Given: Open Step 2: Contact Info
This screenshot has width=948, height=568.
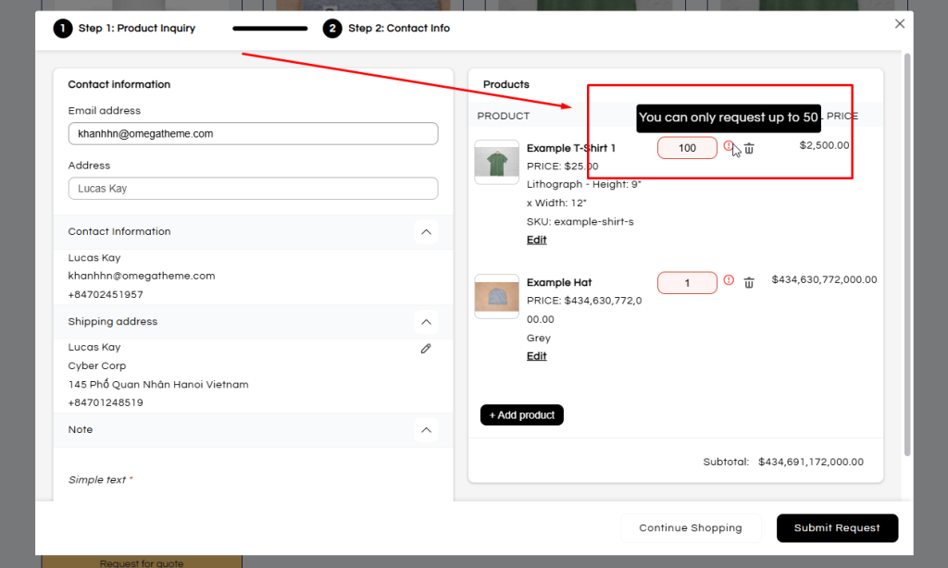Looking at the screenshot, I should (396, 28).
